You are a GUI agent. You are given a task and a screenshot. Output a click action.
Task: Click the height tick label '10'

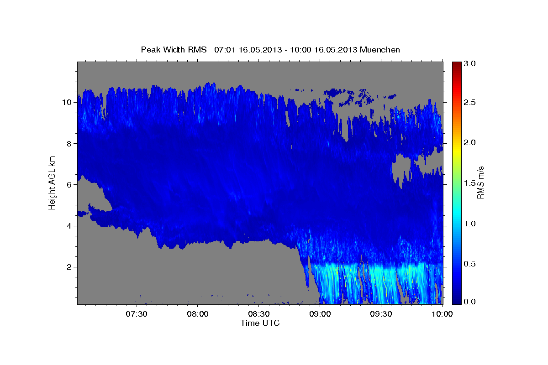tap(67, 102)
